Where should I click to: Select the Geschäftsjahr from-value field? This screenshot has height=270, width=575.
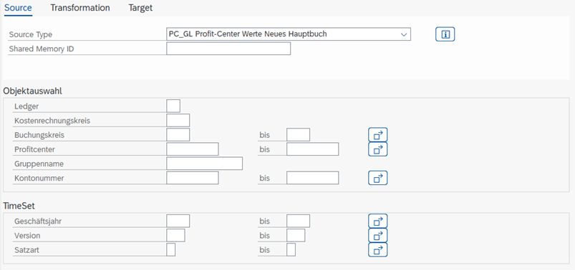(x=178, y=221)
